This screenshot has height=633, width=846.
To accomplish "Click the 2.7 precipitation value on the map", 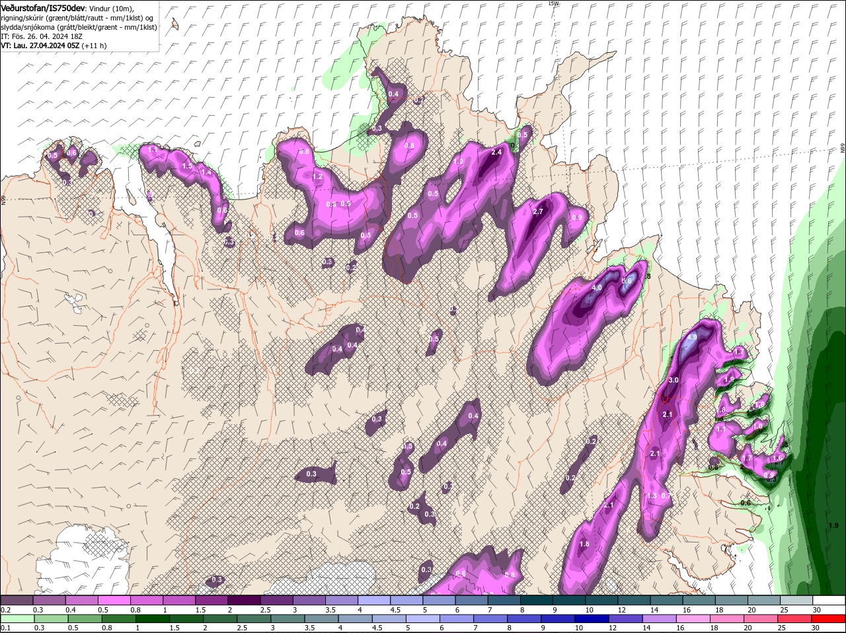I will pos(537,211).
